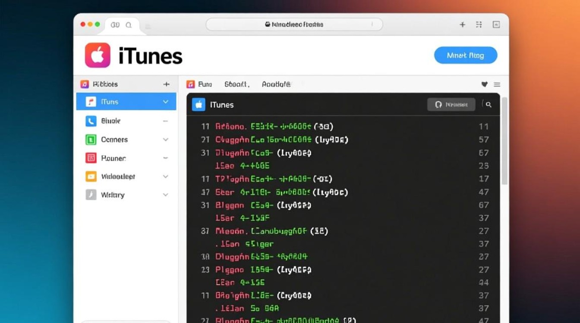Click the sidebar toggle icon next to the traffic lights
580x323 pixels.
(115, 25)
